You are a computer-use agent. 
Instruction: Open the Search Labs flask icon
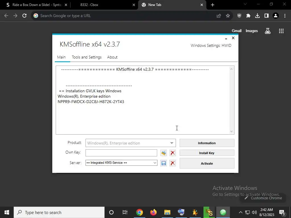point(268,31)
